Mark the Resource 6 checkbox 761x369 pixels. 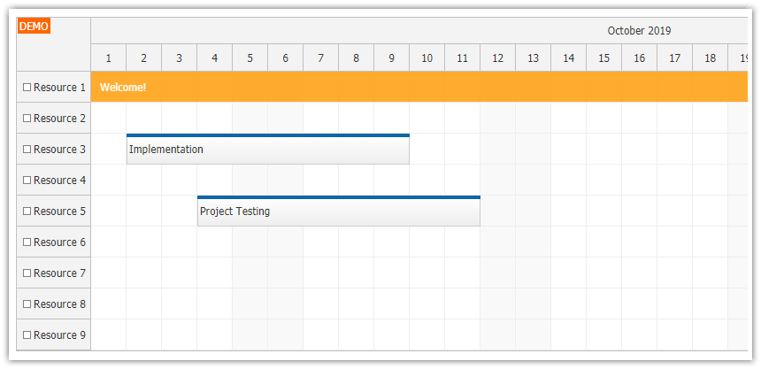[x=27, y=242]
